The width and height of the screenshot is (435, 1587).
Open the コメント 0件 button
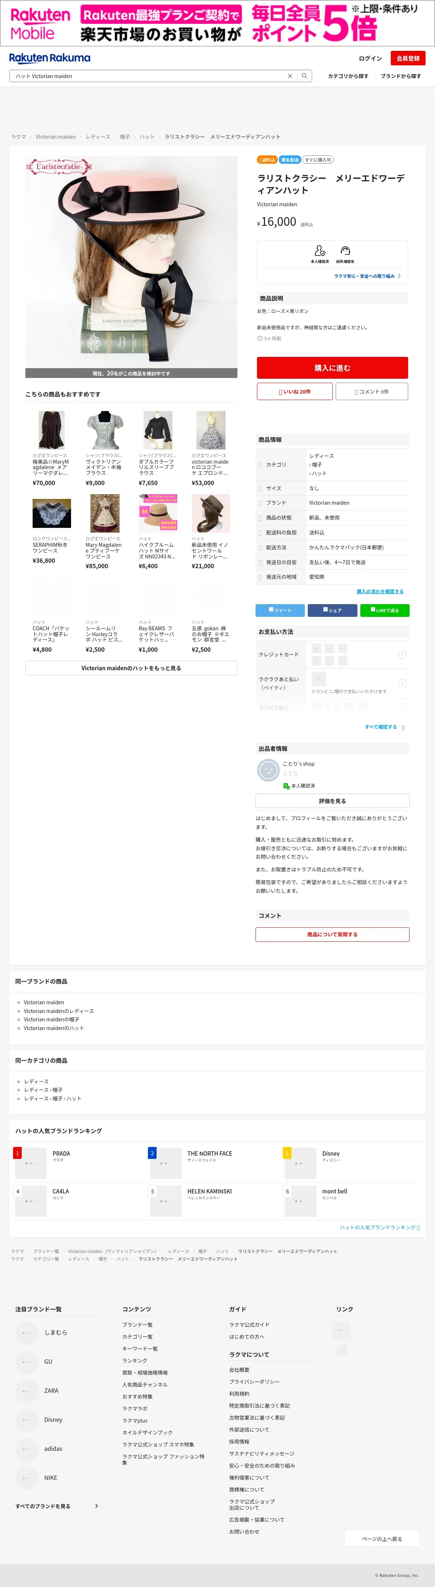point(372,391)
